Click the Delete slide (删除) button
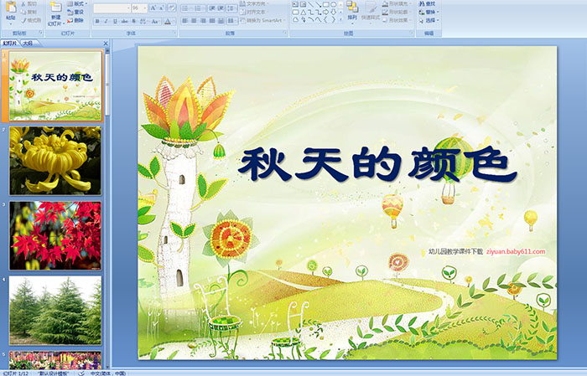 pyautogui.click(x=75, y=20)
